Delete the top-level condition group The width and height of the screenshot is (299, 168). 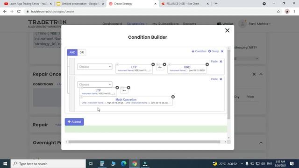(222, 51)
